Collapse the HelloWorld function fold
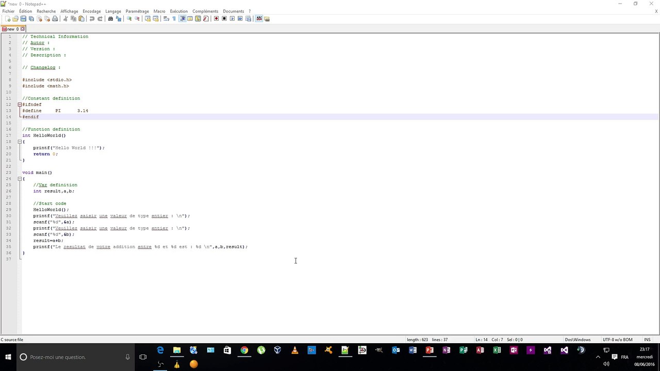The height and width of the screenshot is (371, 660). [20, 142]
